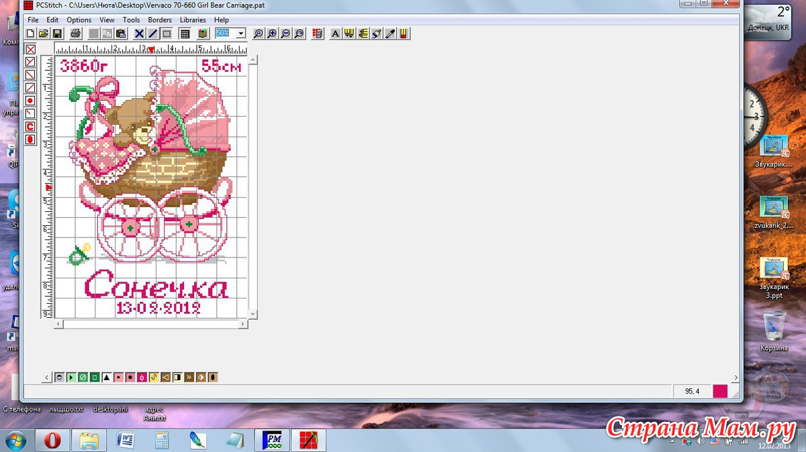Viewport: 806px width, 452px height.
Task: Open the View menu
Action: click(107, 20)
